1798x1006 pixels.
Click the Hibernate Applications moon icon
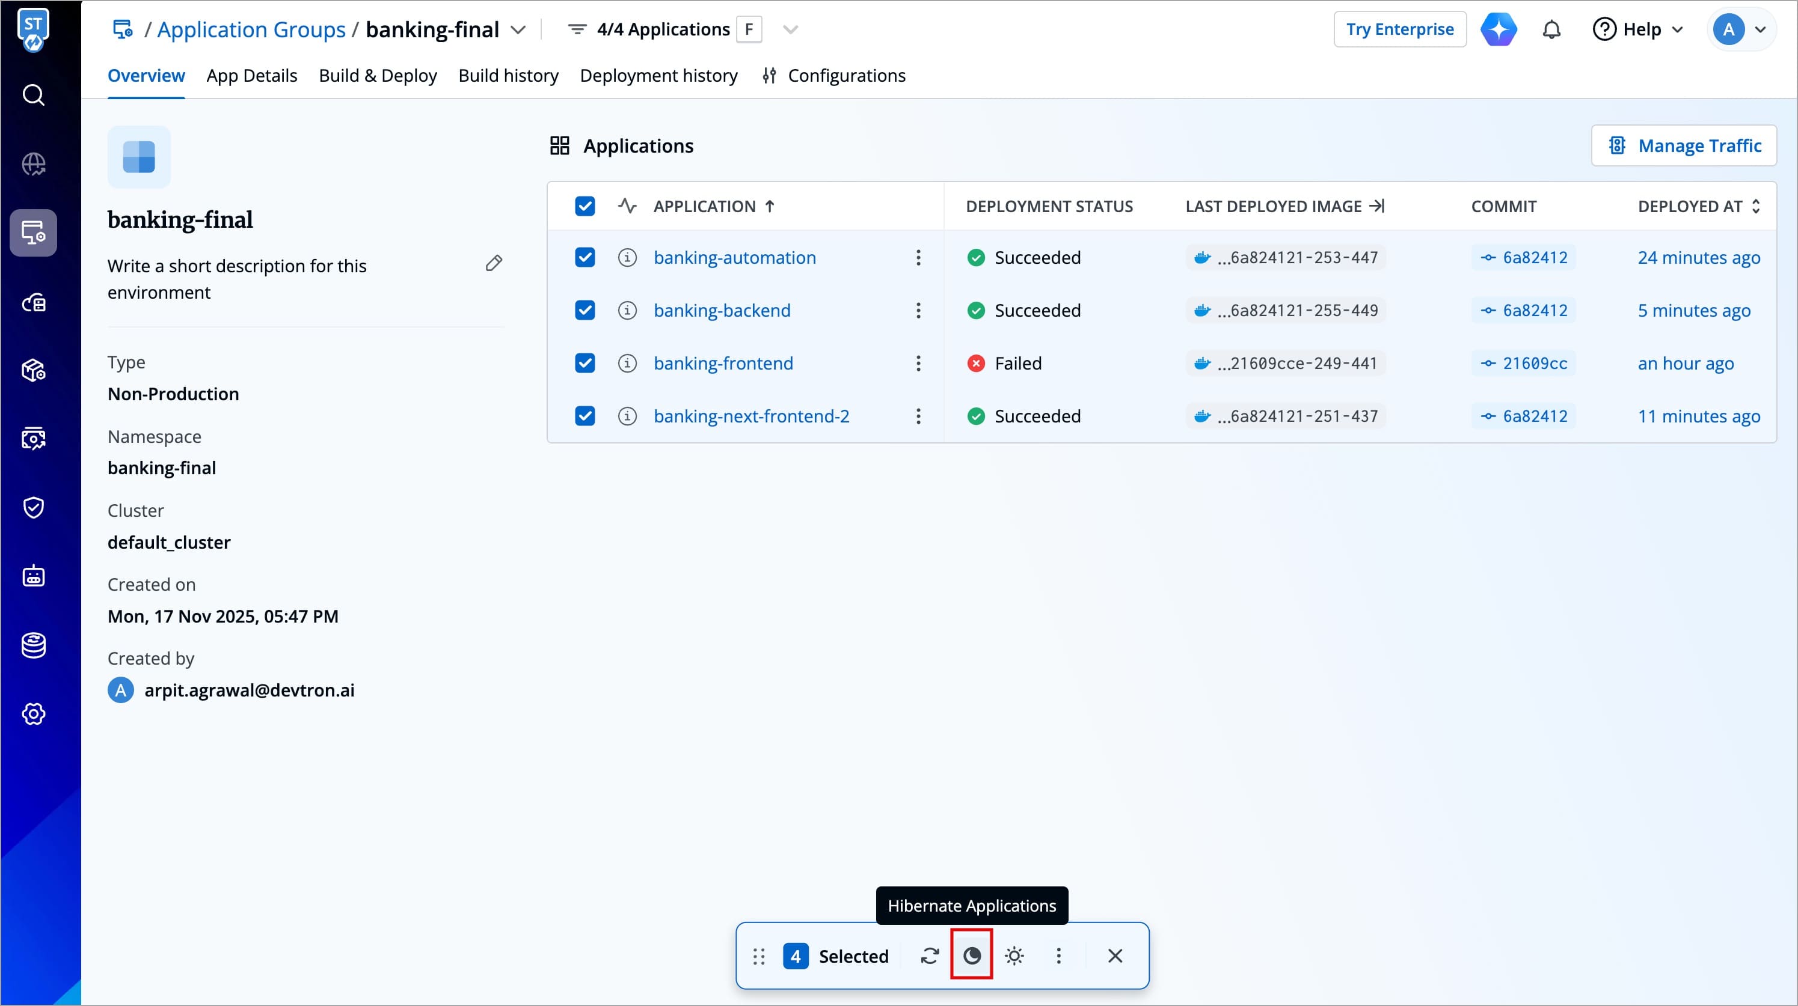(972, 956)
